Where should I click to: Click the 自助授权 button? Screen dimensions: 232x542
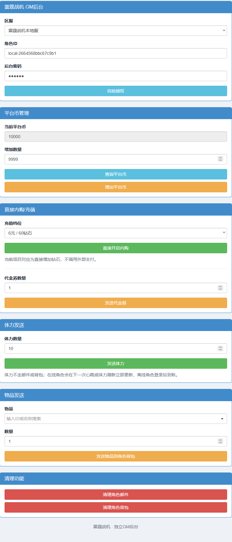click(x=116, y=91)
